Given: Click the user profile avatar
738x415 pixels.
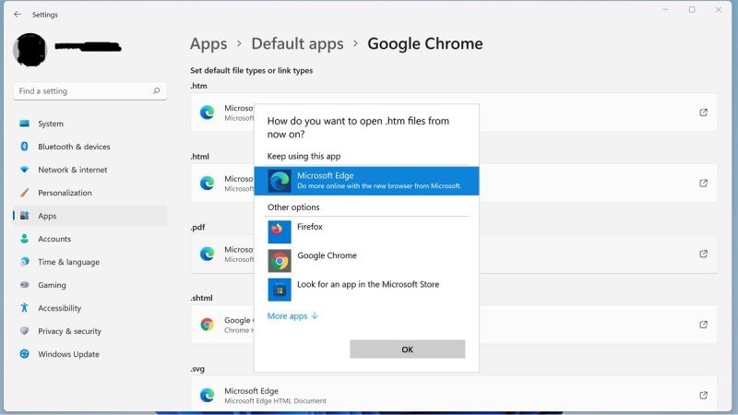Looking at the screenshot, I should pos(30,49).
